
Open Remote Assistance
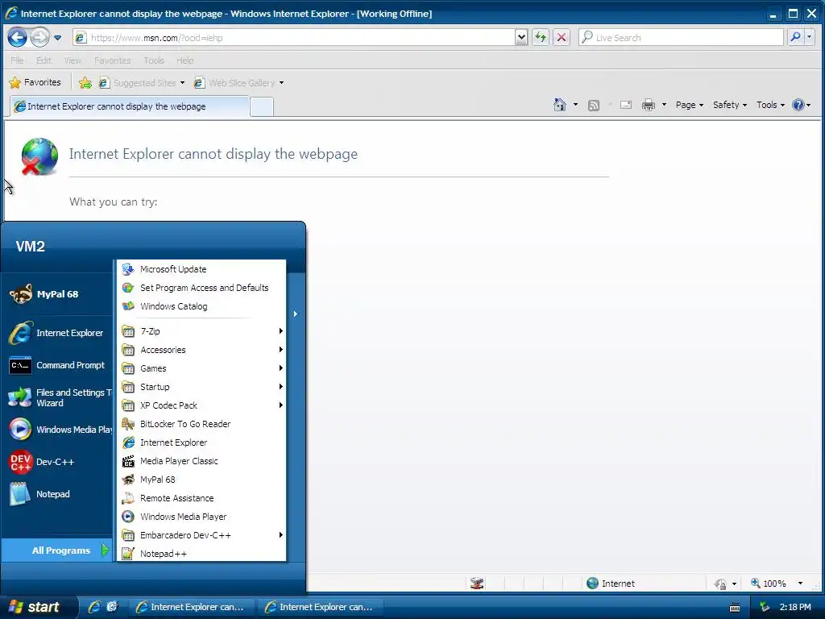click(201, 498)
